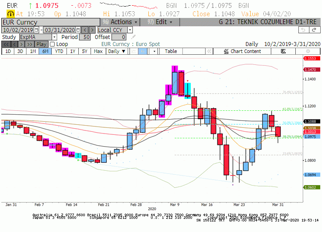
Task: Open the chart settings gear icon
Action: coord(308,51)
